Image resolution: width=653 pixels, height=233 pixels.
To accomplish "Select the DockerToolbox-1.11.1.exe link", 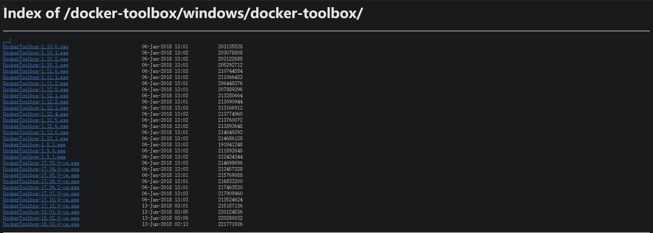I will (36, 77).
